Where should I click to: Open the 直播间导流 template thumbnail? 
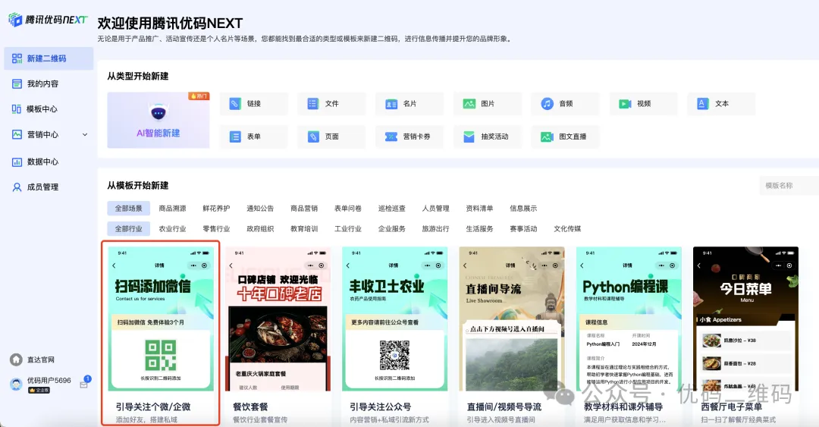coord(512,319)
